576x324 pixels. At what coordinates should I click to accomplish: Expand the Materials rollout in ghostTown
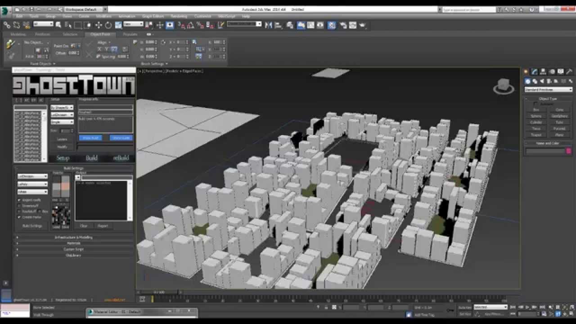coord(74,243)
